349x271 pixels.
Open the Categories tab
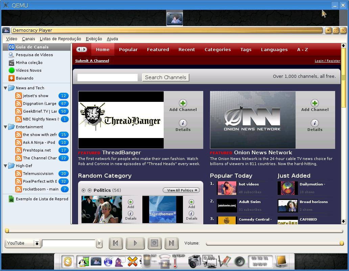(218, 50)
